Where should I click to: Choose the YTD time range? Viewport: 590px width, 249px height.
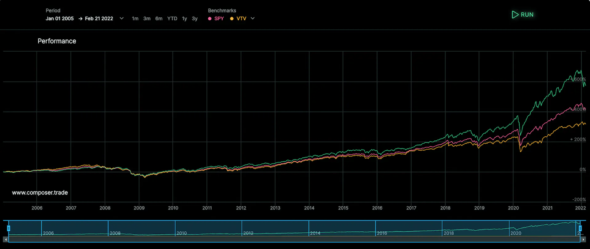[172, 19]
